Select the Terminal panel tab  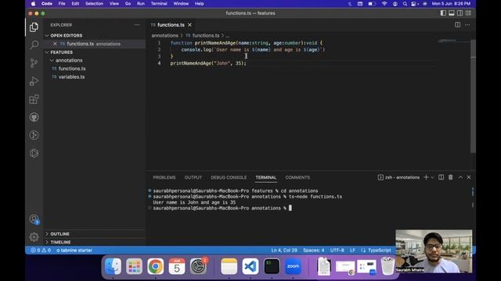pos(266,177)
